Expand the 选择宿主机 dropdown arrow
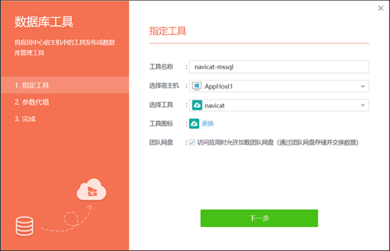The height and width of the screenshot is (251, 390). click(x=362, y=86)
